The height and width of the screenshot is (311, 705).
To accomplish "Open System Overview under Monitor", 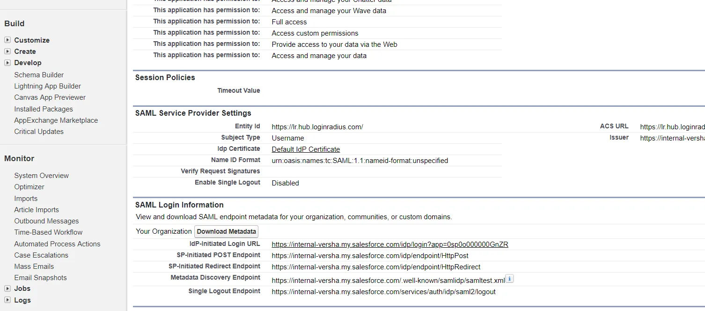I will [41, 175].
